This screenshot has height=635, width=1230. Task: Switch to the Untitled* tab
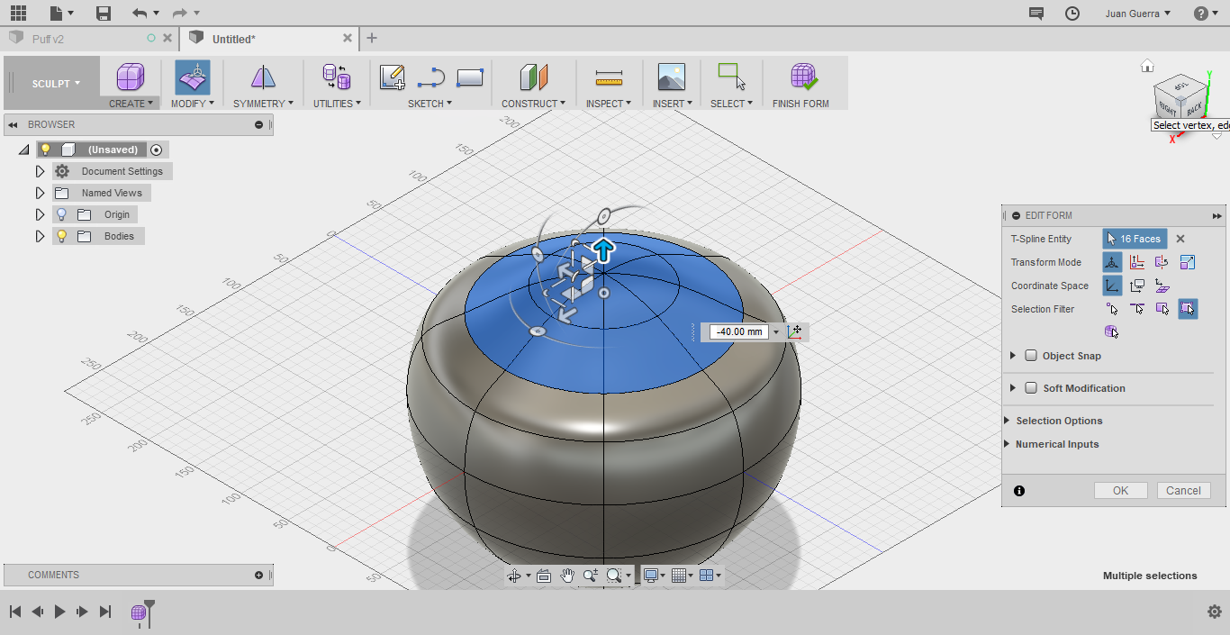[234, 39]
